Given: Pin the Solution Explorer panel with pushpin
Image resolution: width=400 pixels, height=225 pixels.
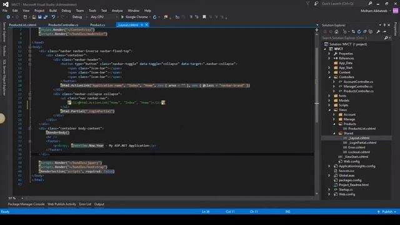Looking at the screenshot, I should (384, 25).
